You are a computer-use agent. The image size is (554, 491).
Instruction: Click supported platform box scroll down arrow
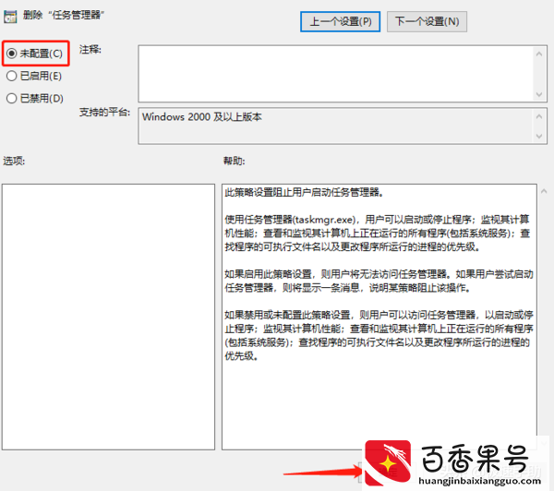(539, 136)
